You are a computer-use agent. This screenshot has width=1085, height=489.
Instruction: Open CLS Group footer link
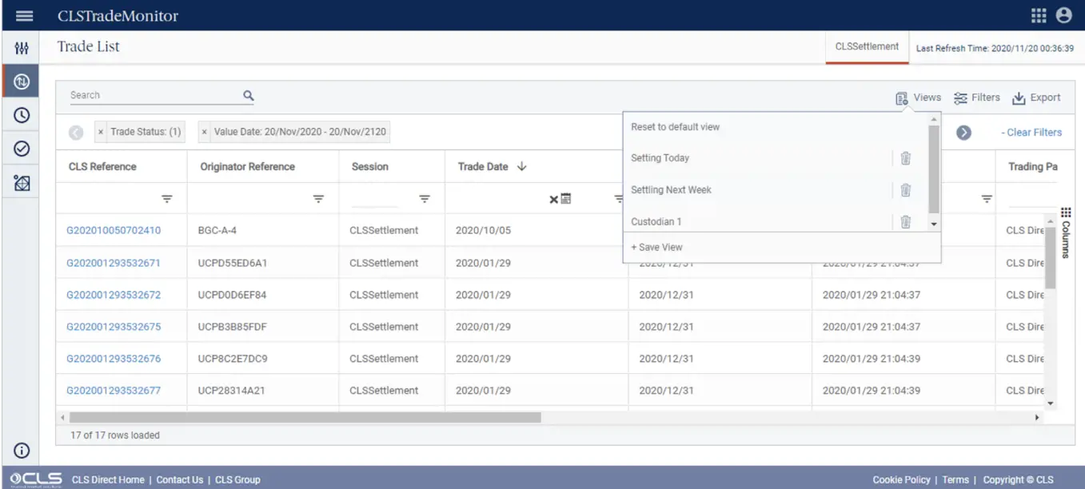click(x=237, y=480)
